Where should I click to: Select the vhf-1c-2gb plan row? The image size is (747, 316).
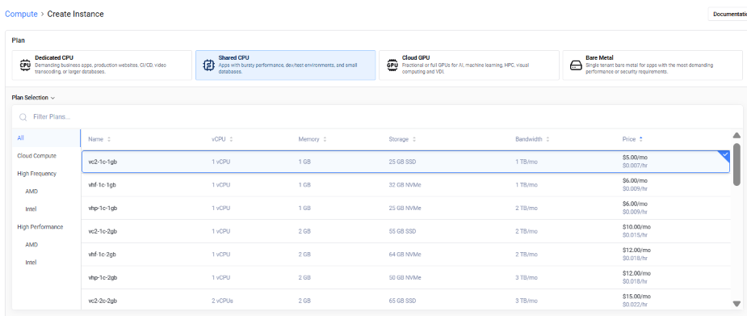coord(405,254)
